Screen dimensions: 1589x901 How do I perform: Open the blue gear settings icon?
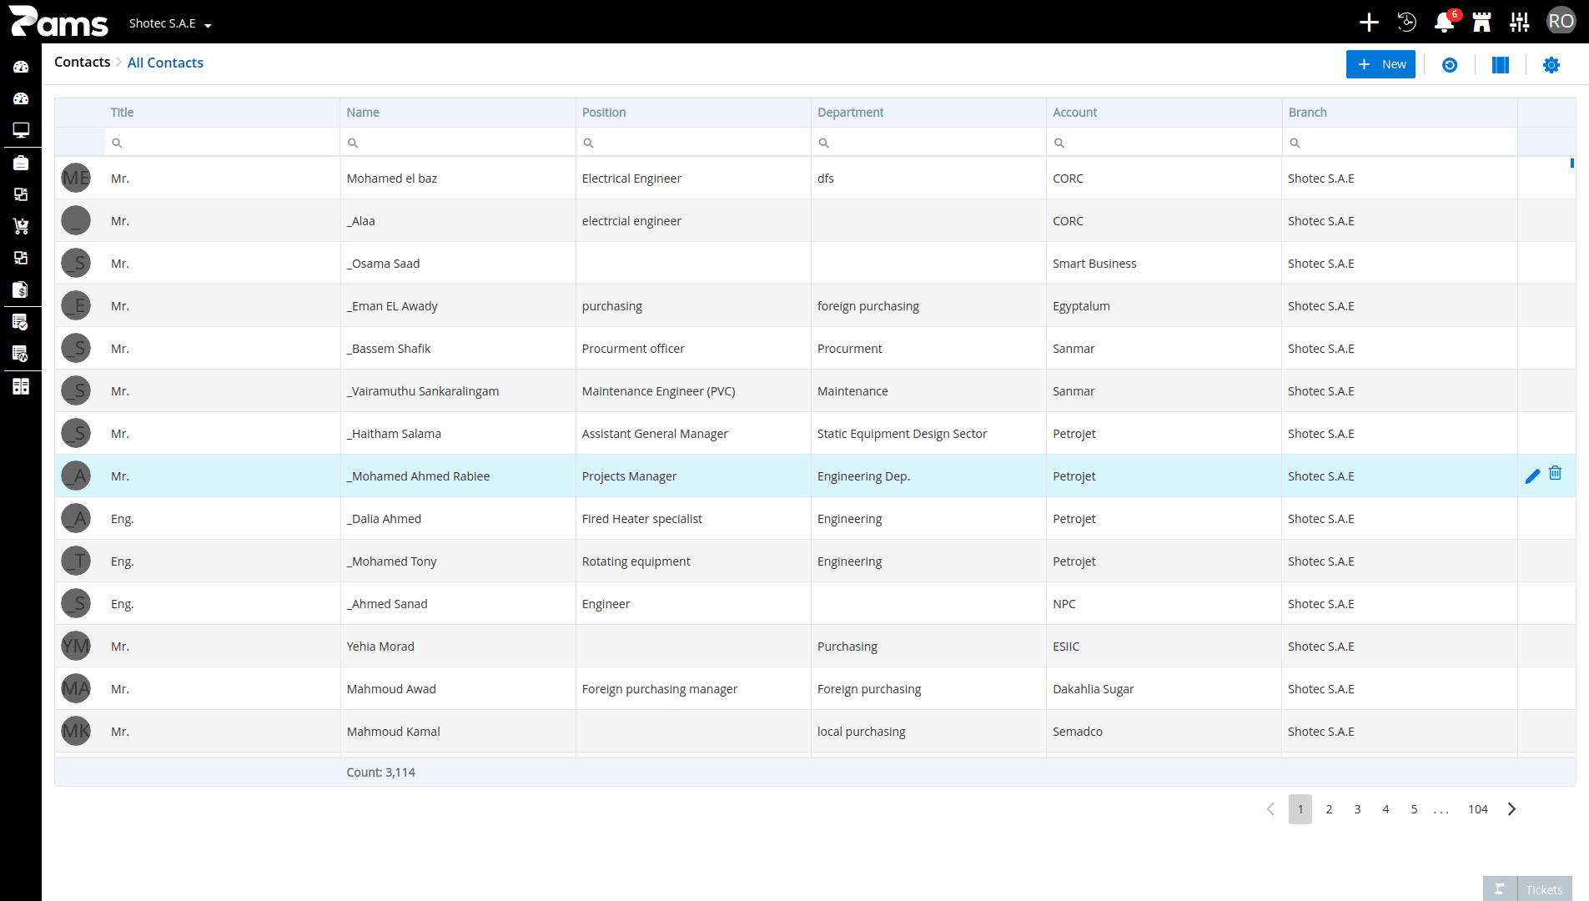click(x=1551, y=65)
